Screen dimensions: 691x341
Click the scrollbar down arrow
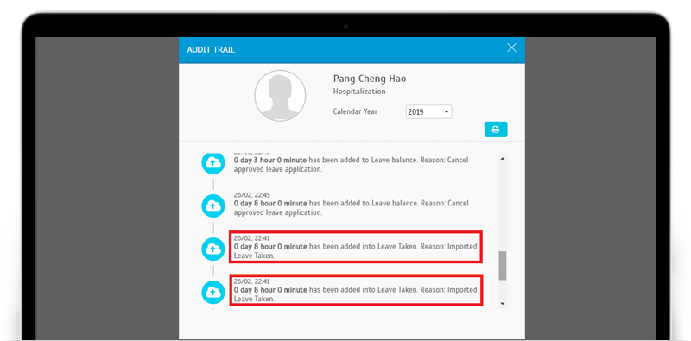point(503,304)
